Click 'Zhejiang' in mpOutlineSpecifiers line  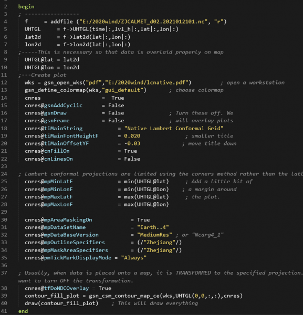pos(159,243)
